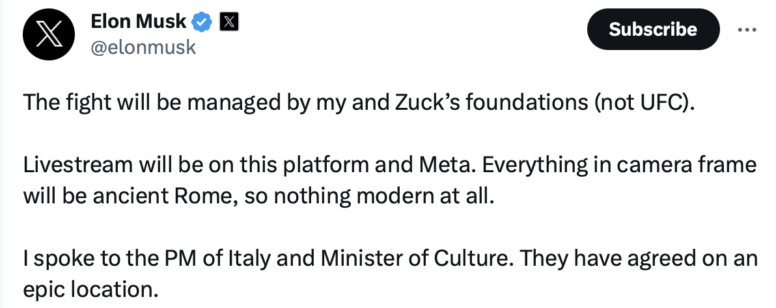Open the Elon Musk display name link
This screenshot has height=308, width=776.
point(137,23)
